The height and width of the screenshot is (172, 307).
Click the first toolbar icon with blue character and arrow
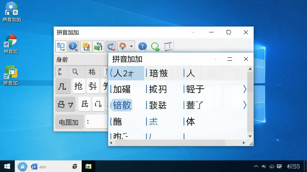pyautogui.click(x=61, y=46)
